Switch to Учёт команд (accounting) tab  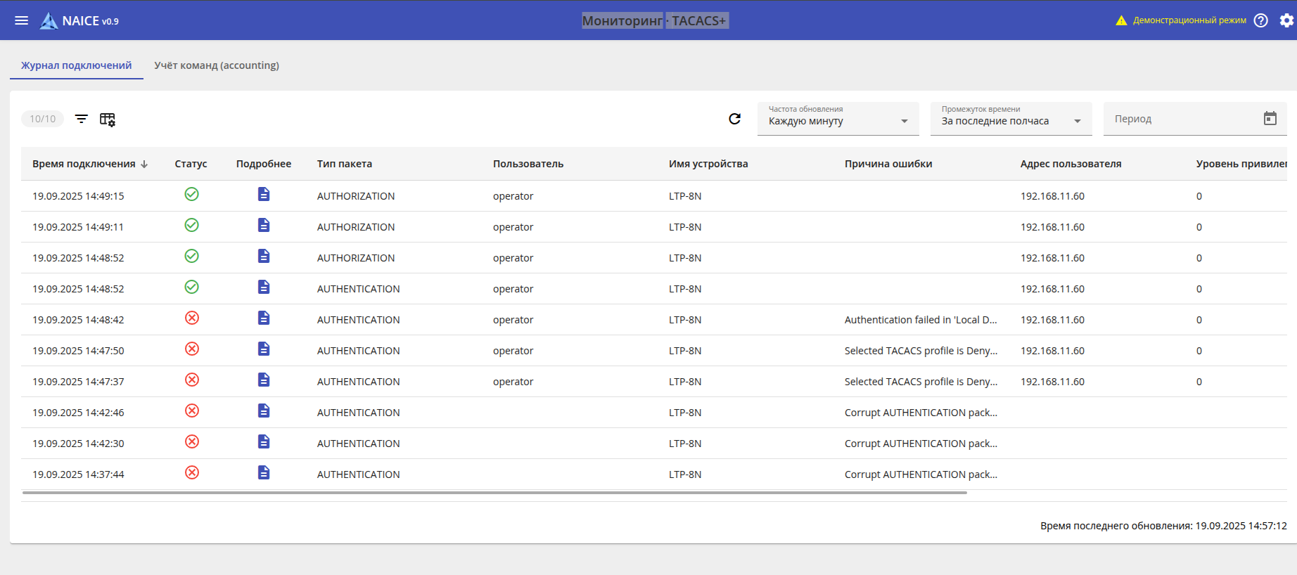tap(217, 65)
